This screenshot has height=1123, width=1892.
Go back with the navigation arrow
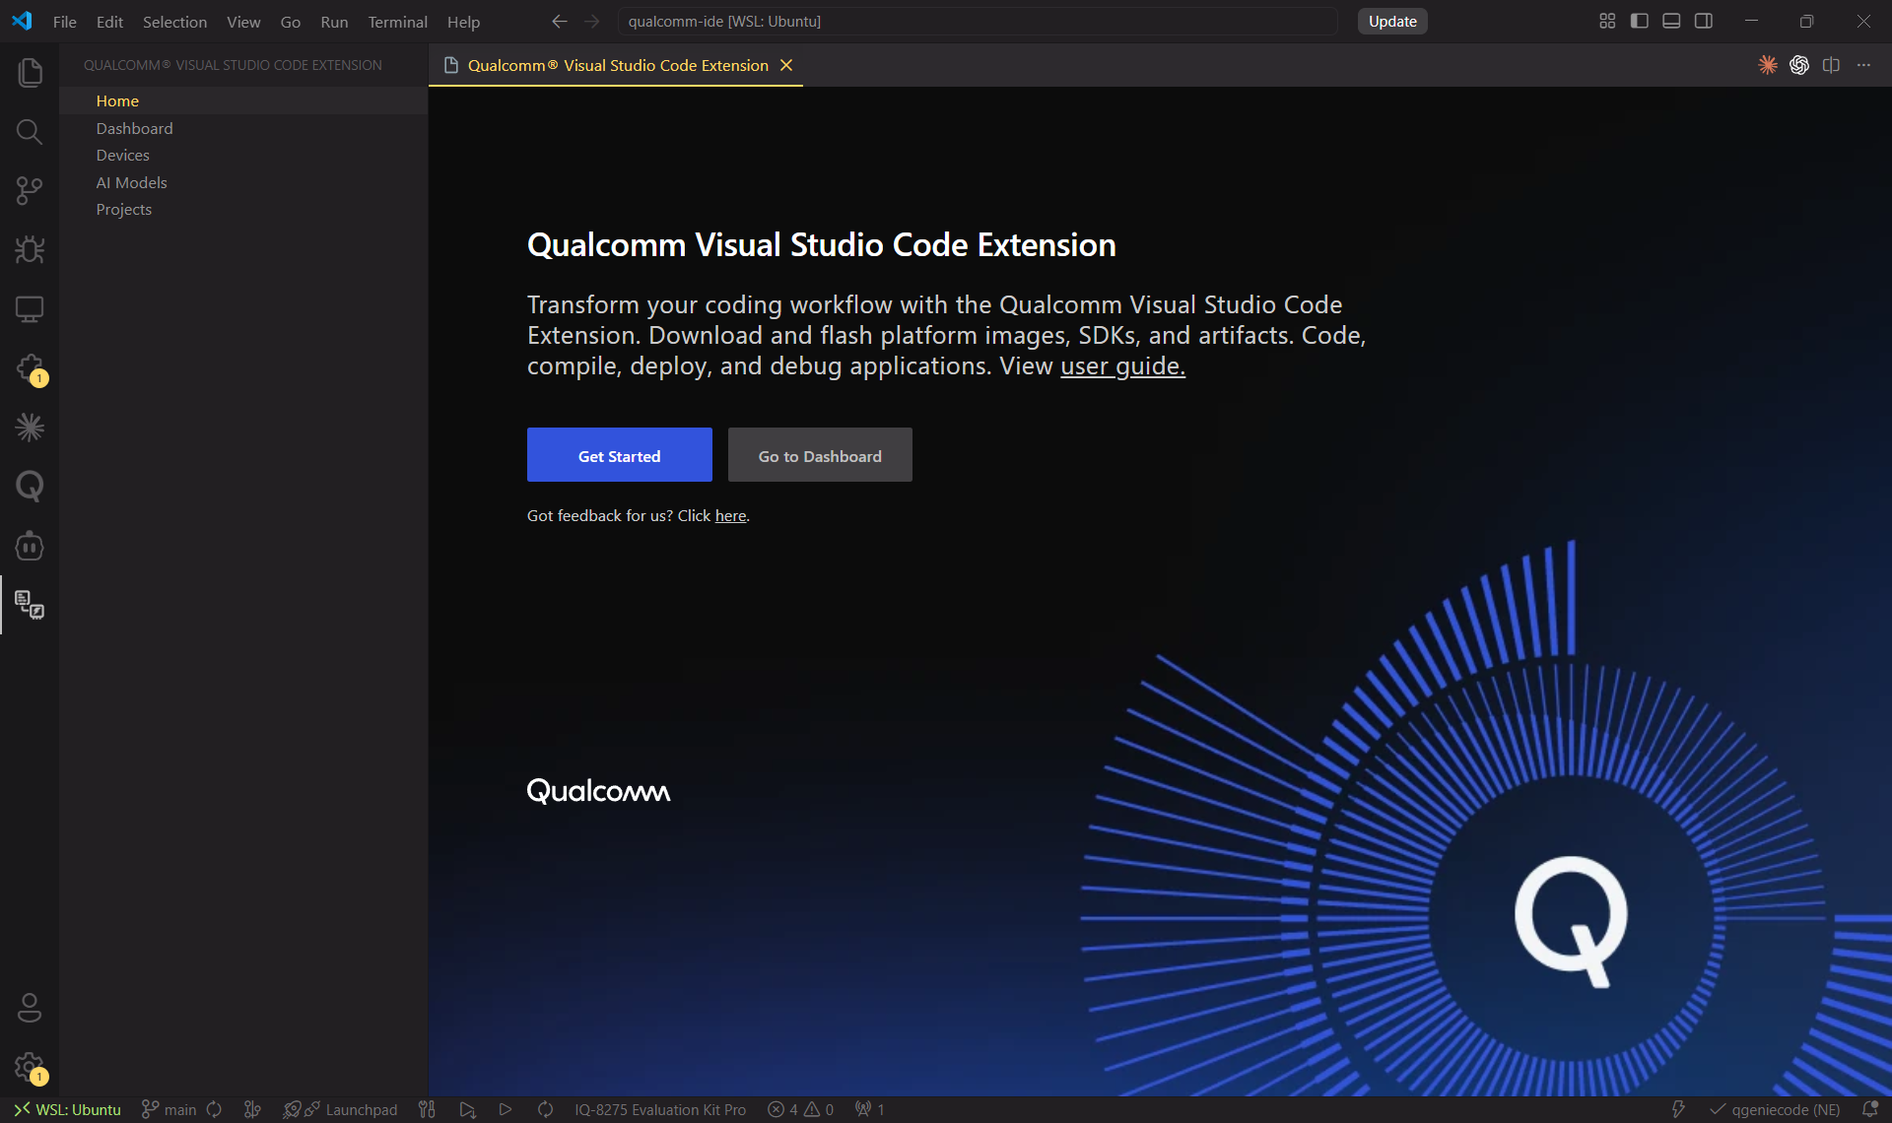pyautogui.click(x=560, y=21)
